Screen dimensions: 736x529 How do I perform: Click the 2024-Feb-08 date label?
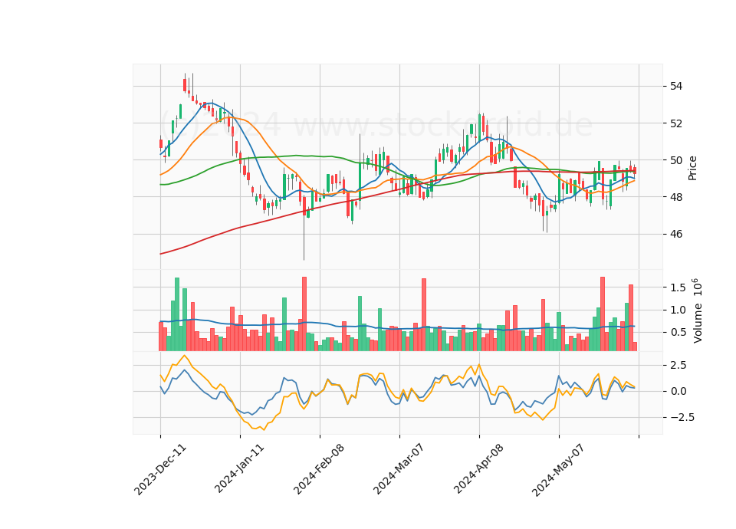click(319, 469)
